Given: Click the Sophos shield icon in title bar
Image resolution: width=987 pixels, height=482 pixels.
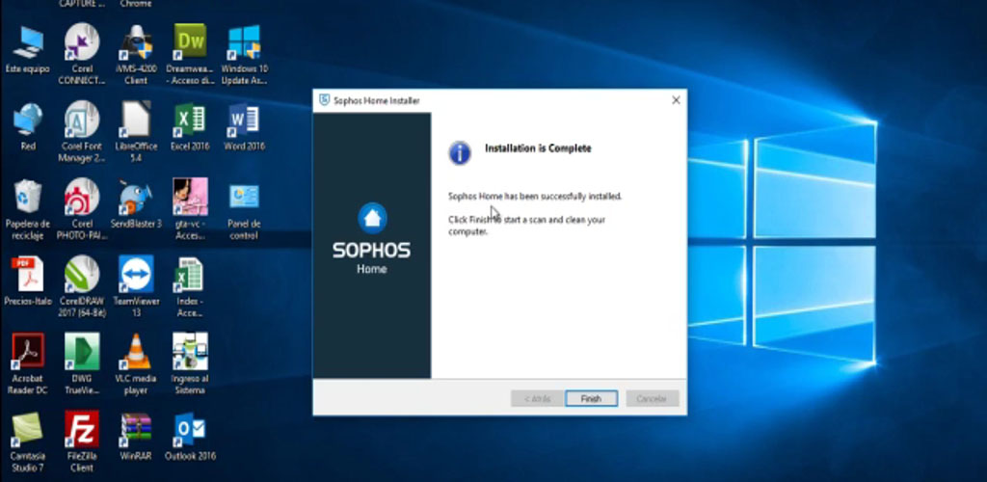Looking at the screenshot, I should [x=324, y=100].
